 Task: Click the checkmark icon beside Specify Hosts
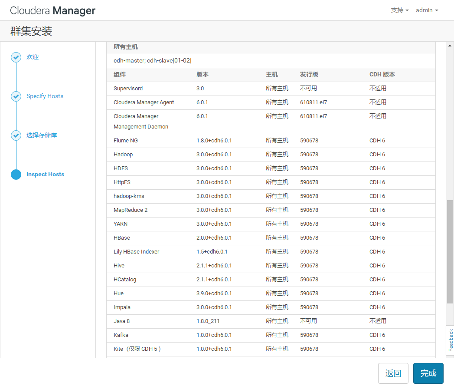(x=16, y=96)
